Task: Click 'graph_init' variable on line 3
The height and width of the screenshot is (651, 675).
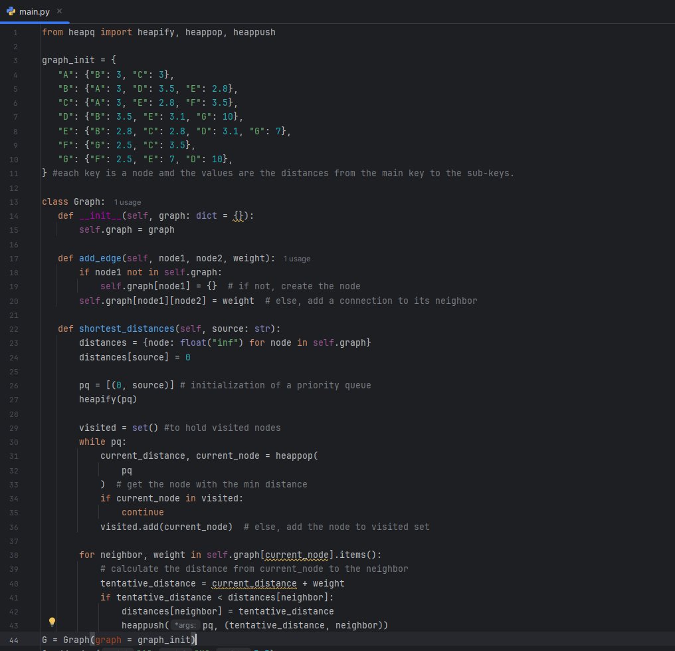Action: 68,60
